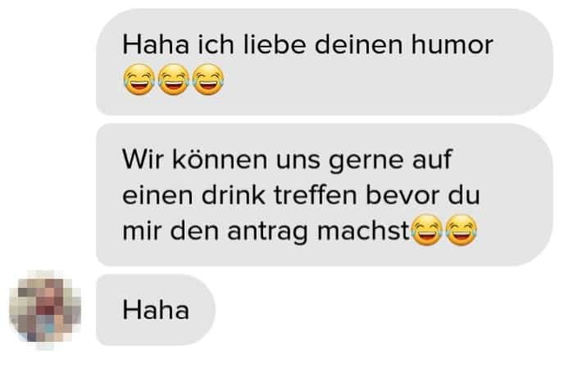Click the word 'deinen' in first message
Image resolution: width=582 pixels, height=368 pixels.
pos(358,45)
